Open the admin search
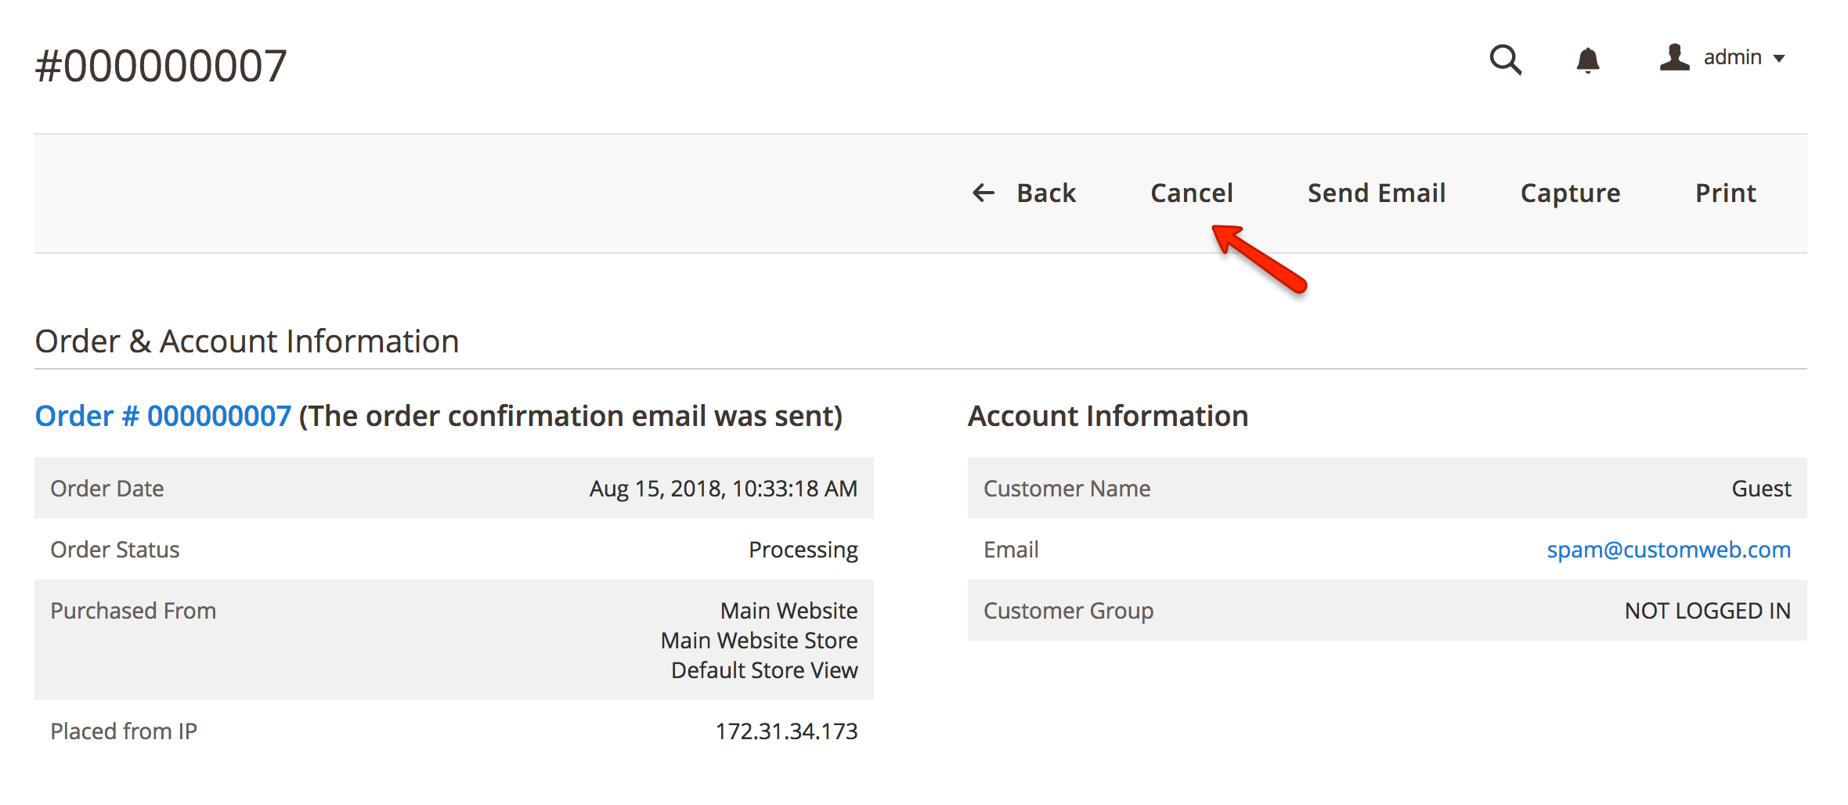 (x=1506, y=60)
